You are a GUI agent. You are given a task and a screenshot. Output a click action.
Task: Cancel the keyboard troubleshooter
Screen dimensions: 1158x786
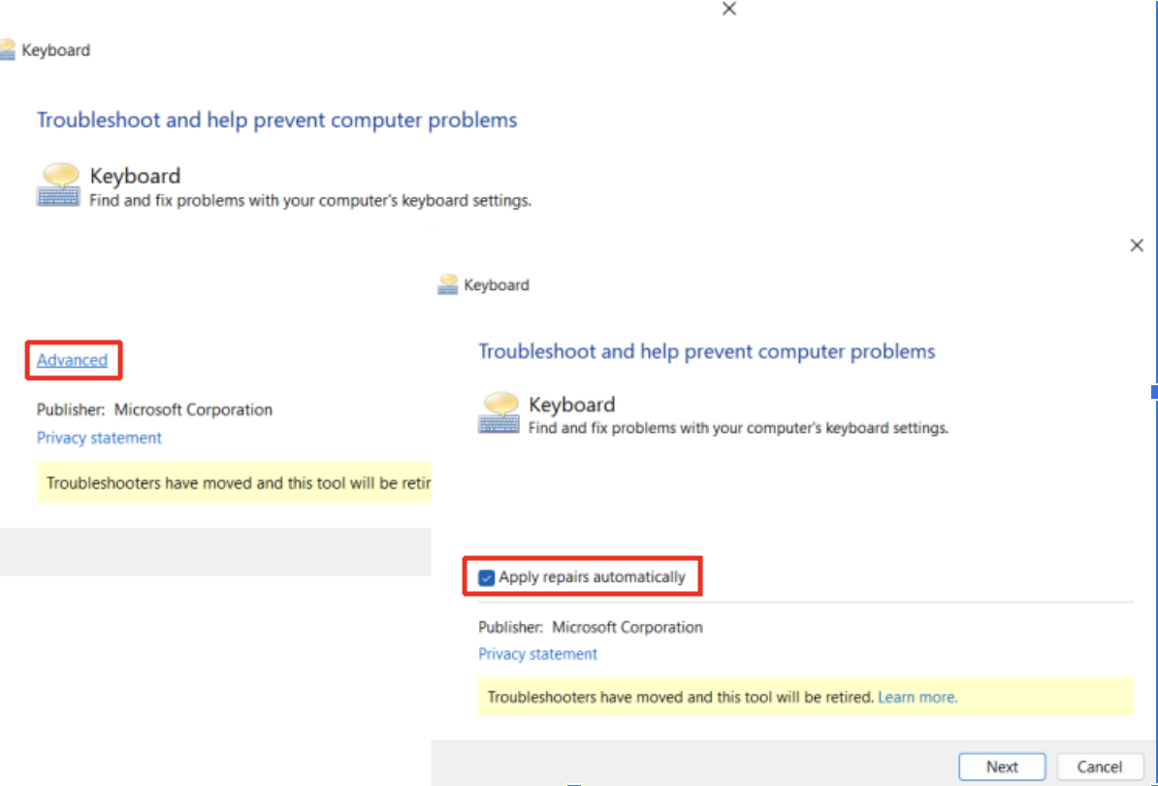point(1099,766)
